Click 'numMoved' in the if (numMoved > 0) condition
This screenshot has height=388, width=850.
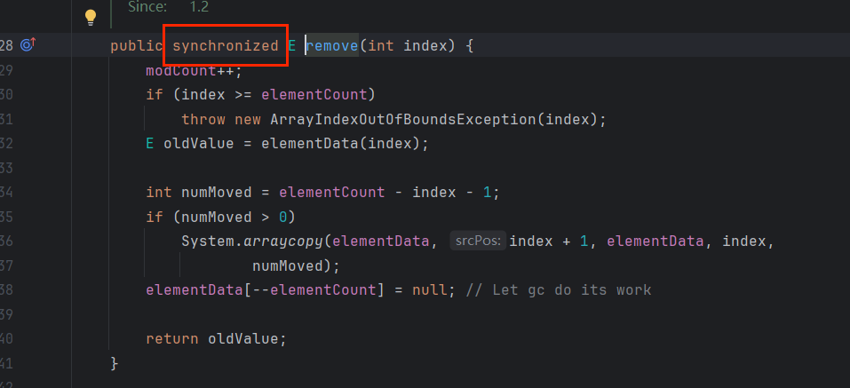(217, 217)
